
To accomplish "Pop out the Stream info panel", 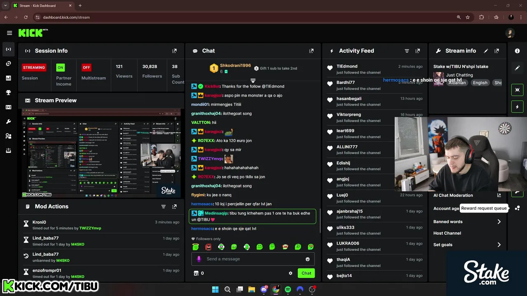I will click(x=497, y=51).
